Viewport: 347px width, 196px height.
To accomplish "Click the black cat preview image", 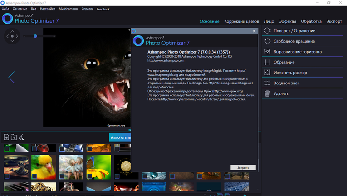I will pos(87,77).
